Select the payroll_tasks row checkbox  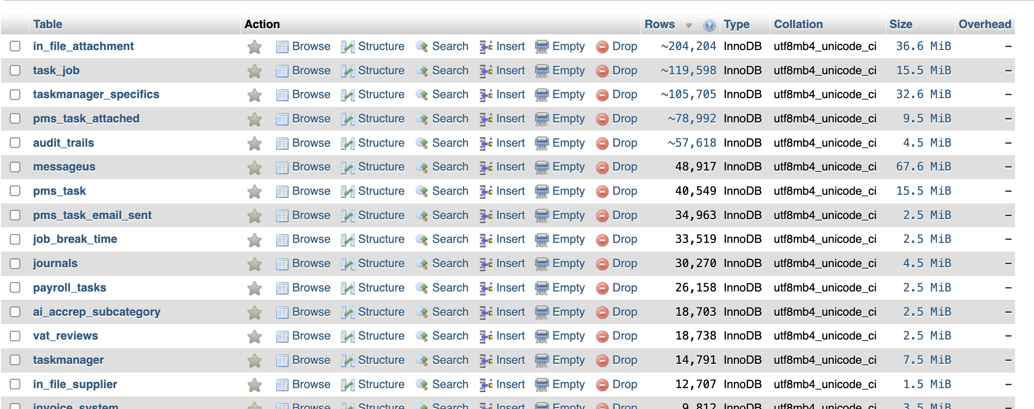pyautogui.click(x=15, y=288)
